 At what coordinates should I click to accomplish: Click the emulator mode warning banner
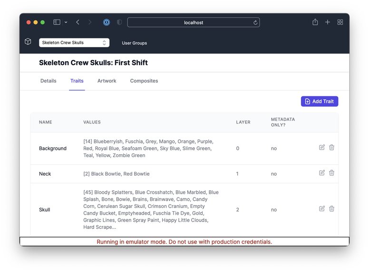(x=184, y=242)
